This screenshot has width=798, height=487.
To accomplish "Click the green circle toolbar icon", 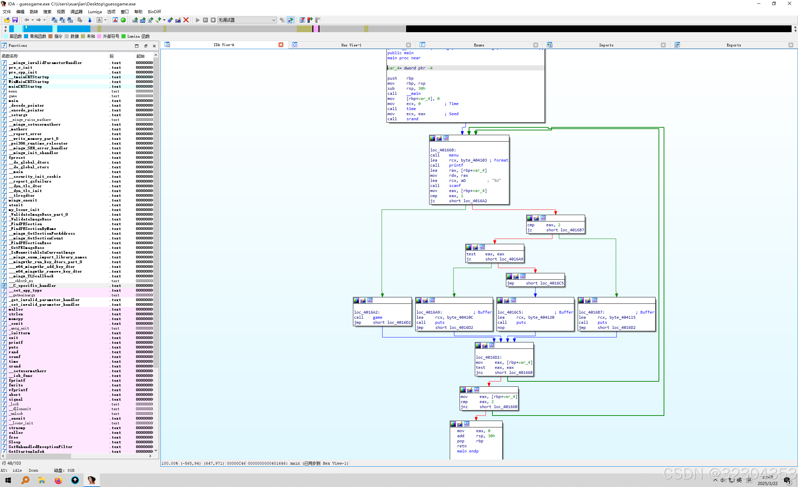I will pos(123,20).
